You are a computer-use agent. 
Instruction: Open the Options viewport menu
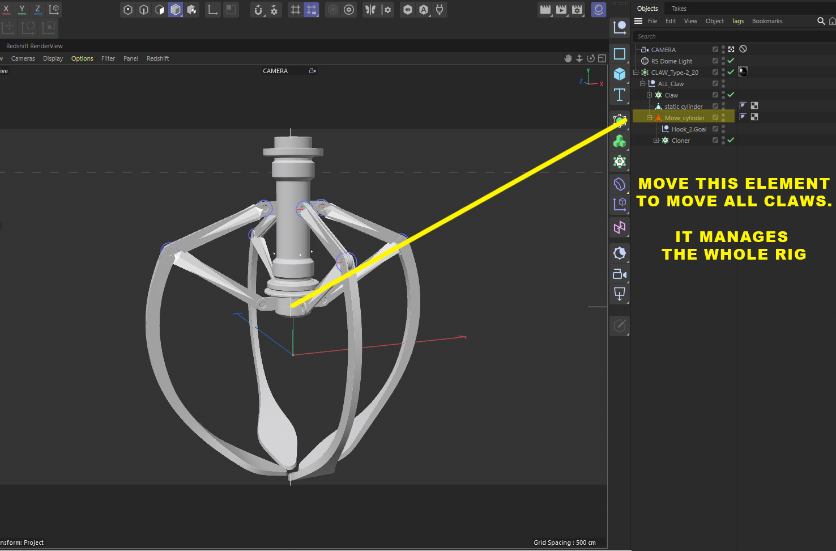coord(82,58)
